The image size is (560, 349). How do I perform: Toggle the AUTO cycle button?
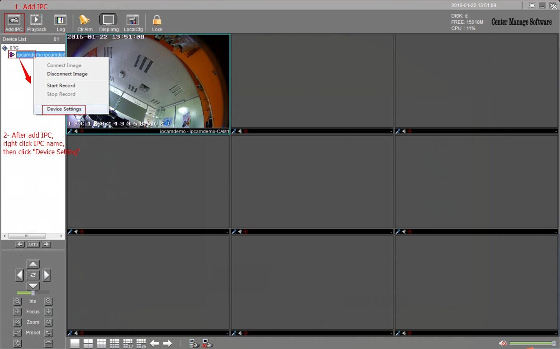[x=33, y=244]
